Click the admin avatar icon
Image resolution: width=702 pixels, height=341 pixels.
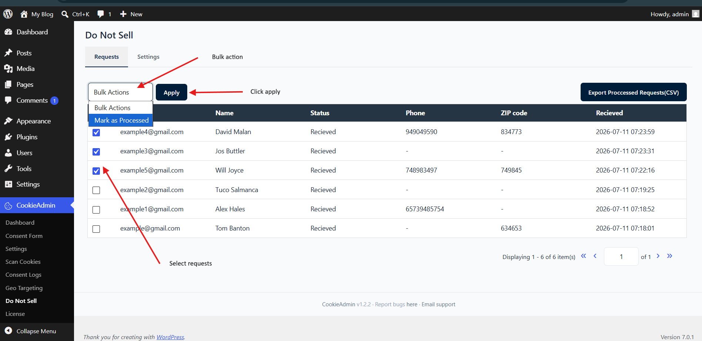(696, 14)
